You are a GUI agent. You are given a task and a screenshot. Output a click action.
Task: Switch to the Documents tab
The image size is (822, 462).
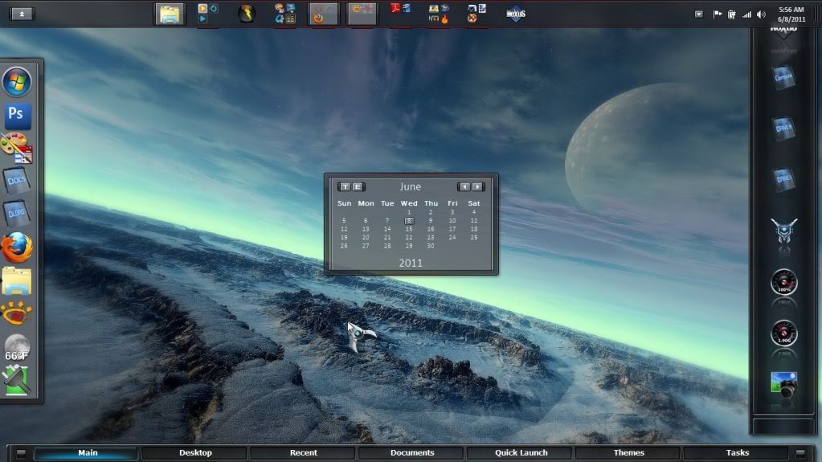[x=412, y=453]
